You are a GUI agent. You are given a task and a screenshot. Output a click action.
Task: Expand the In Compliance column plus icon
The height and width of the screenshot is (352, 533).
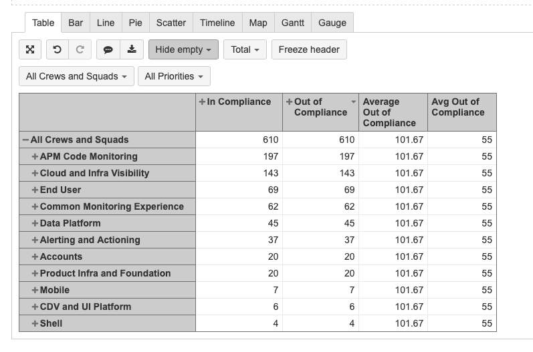point(202,102)
